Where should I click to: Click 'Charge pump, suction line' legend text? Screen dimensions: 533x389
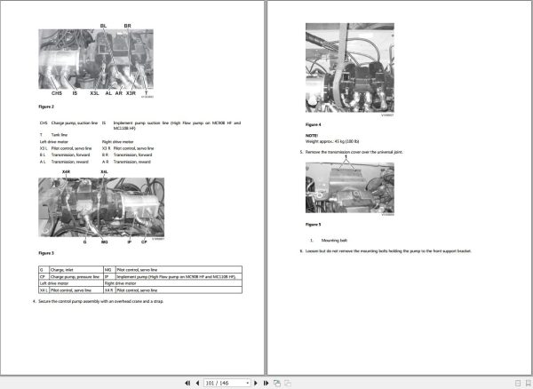[x=75, y=123]
